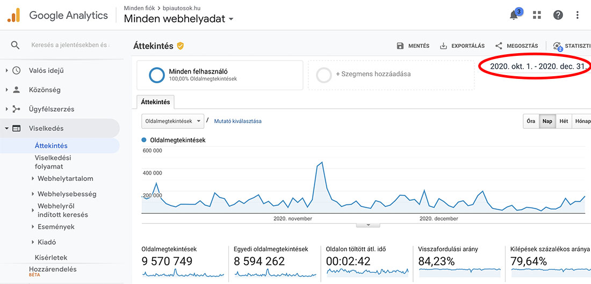Expand Webhelyről indított keresés submenu
591x284 pixels.
[x=33, y=210]
